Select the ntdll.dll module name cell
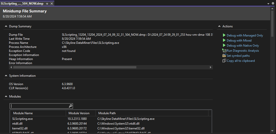The height and width of the screenshot is (134, 276). pos(17,124)
